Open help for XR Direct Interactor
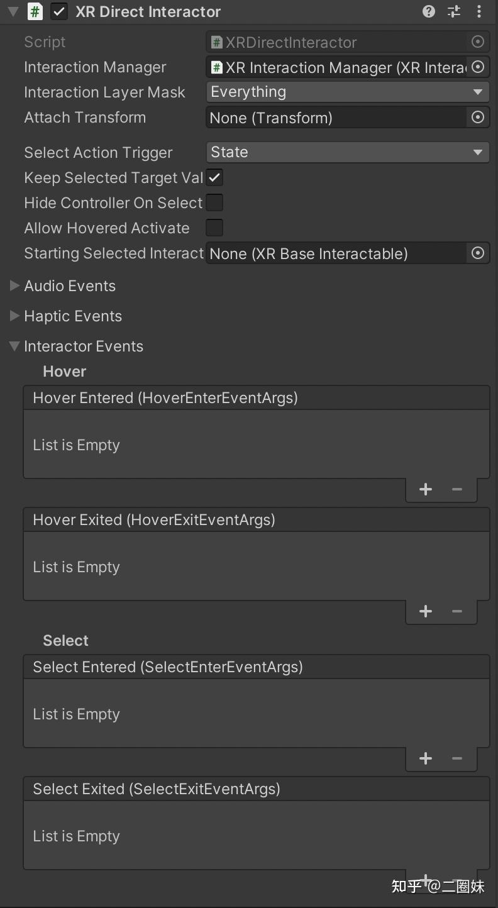498x908 pixels. (428, 11)
